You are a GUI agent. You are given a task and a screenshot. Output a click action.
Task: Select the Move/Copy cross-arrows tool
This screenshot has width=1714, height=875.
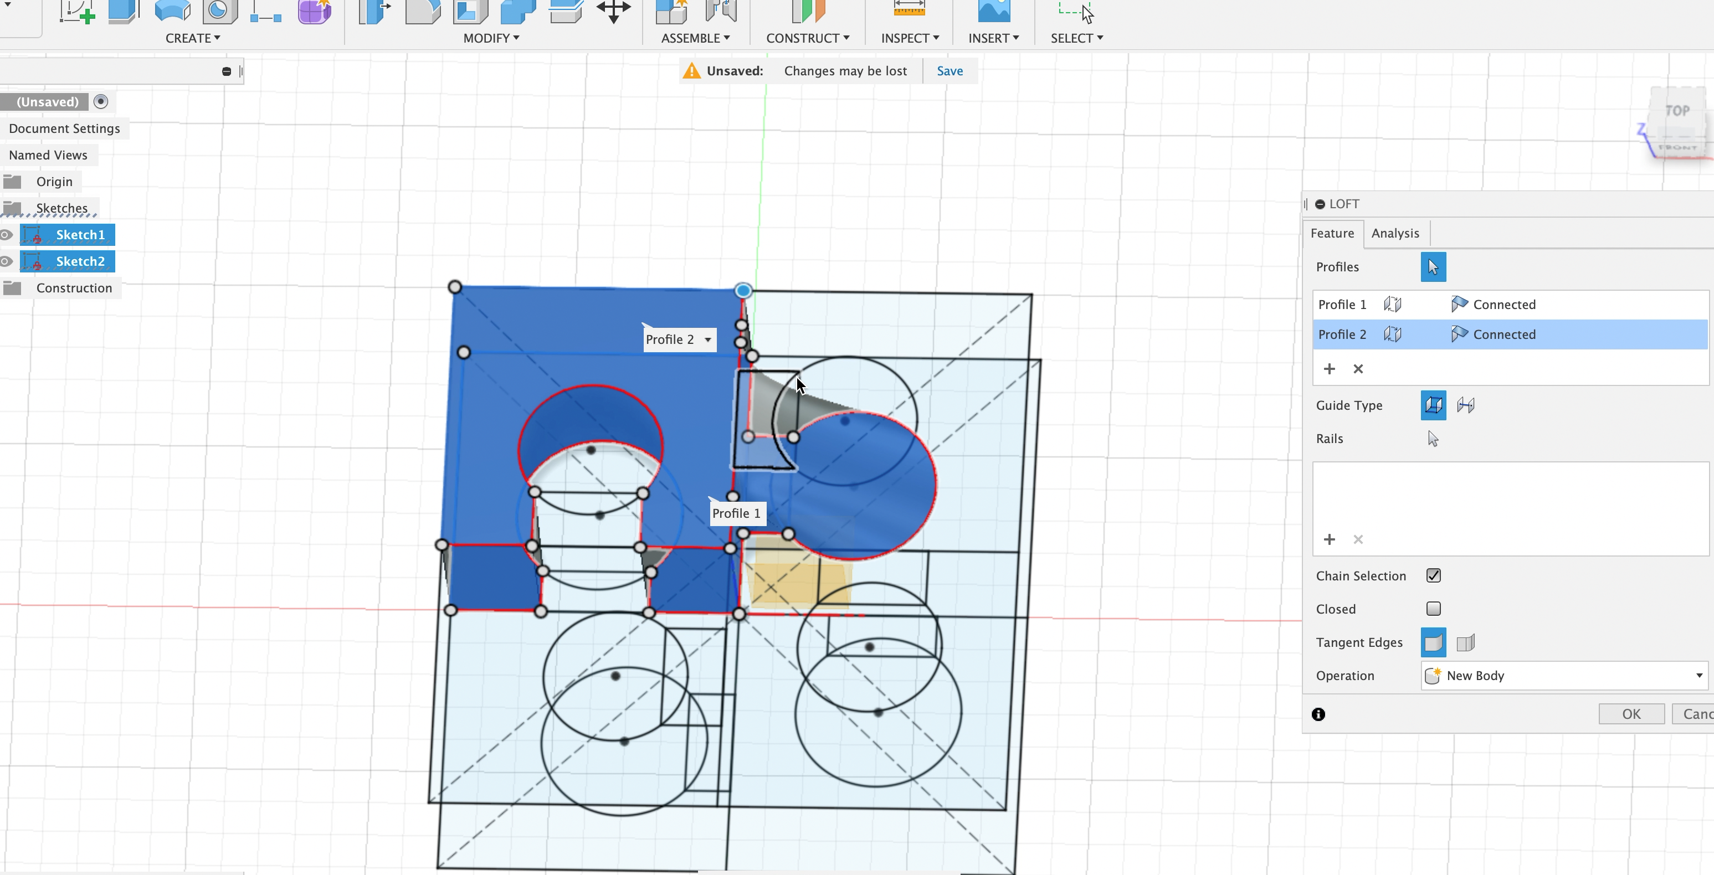click(613, 11)
